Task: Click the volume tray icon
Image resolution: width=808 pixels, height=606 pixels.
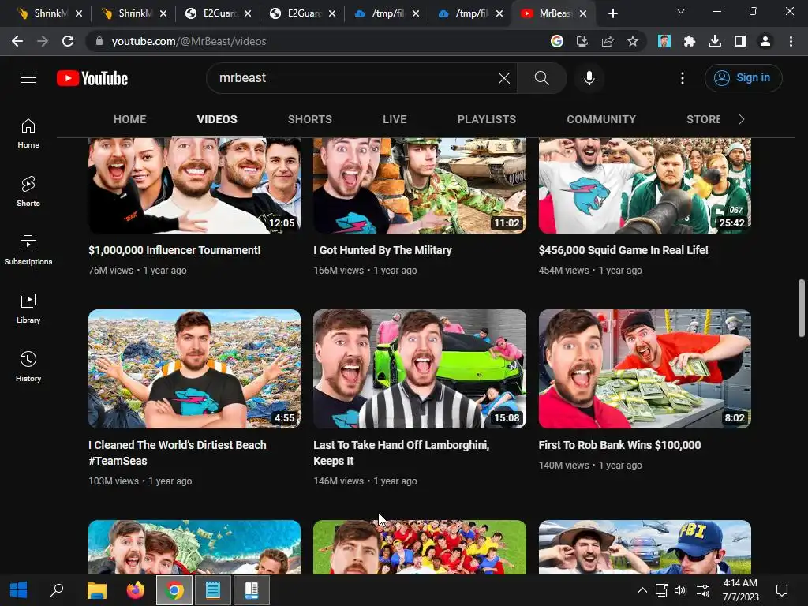Action: point(680,590)
